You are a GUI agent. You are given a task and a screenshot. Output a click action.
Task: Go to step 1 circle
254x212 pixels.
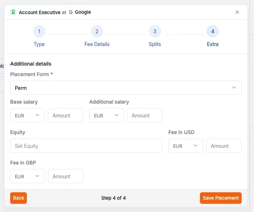39,32
